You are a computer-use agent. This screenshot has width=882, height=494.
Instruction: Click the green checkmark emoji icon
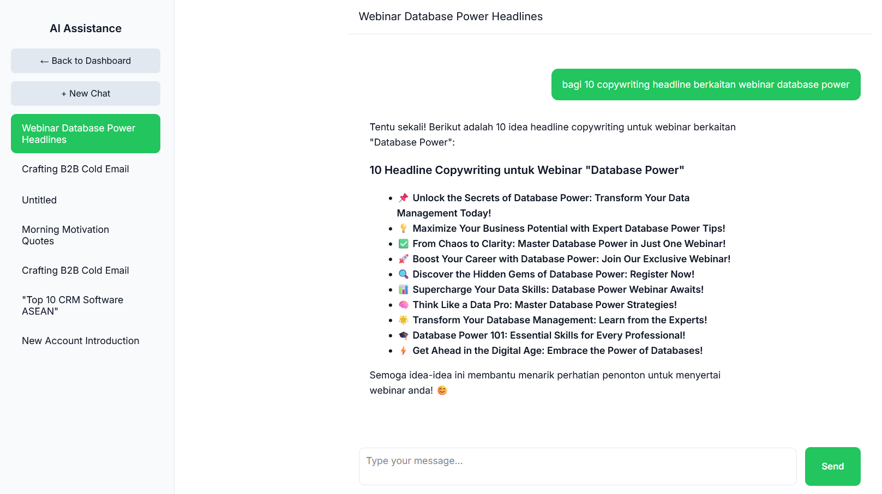tap(404, 244)
